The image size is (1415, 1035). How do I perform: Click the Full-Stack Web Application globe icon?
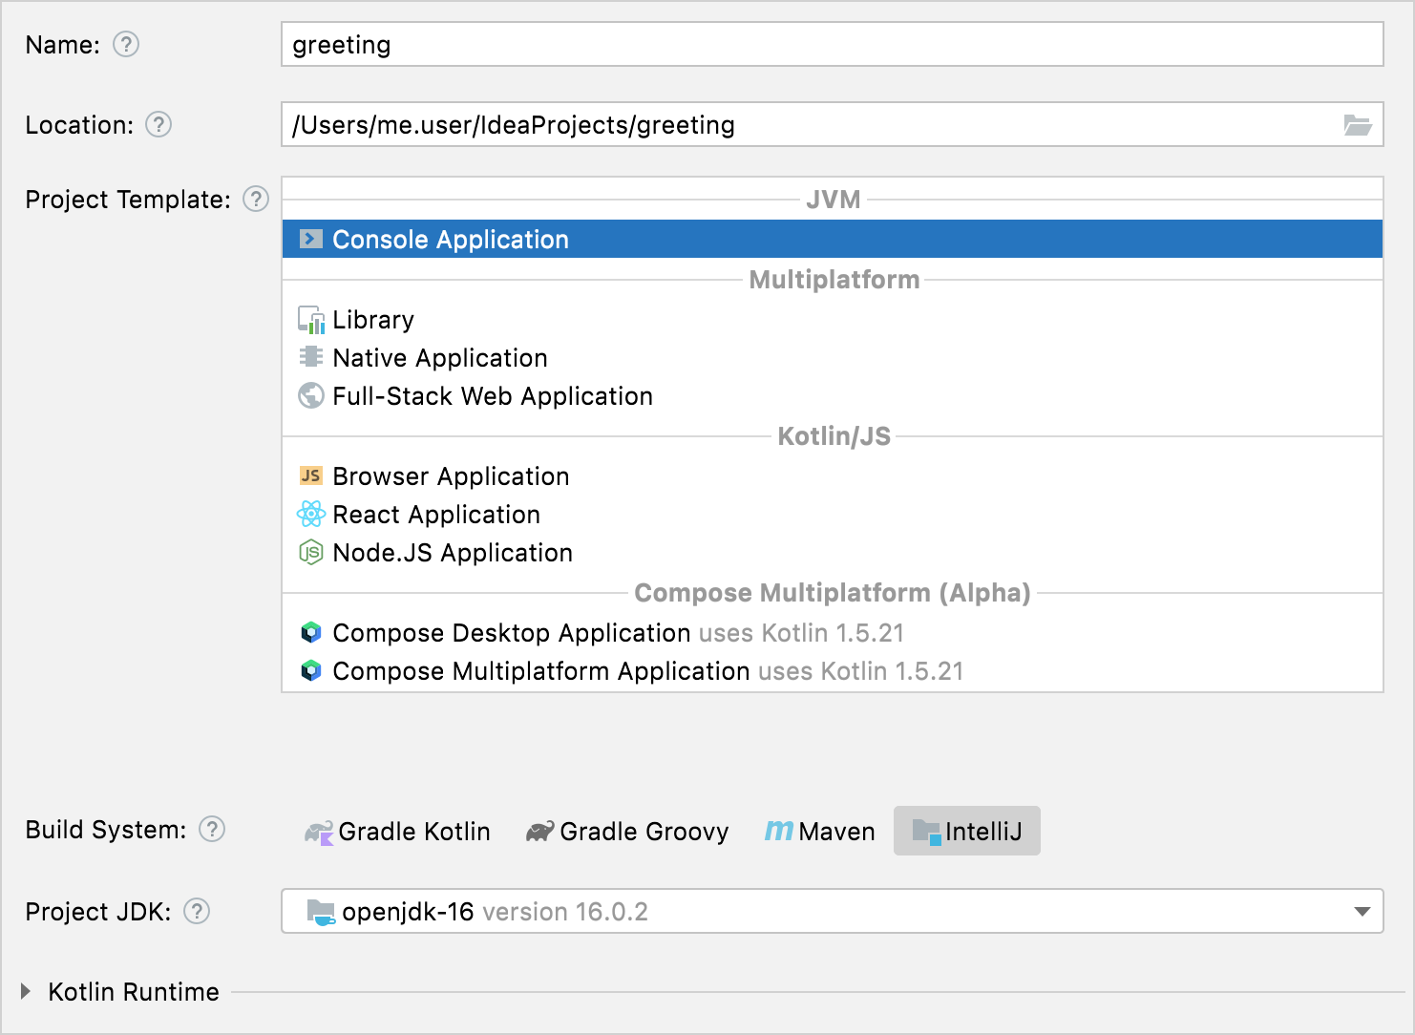tap(311, 395)
